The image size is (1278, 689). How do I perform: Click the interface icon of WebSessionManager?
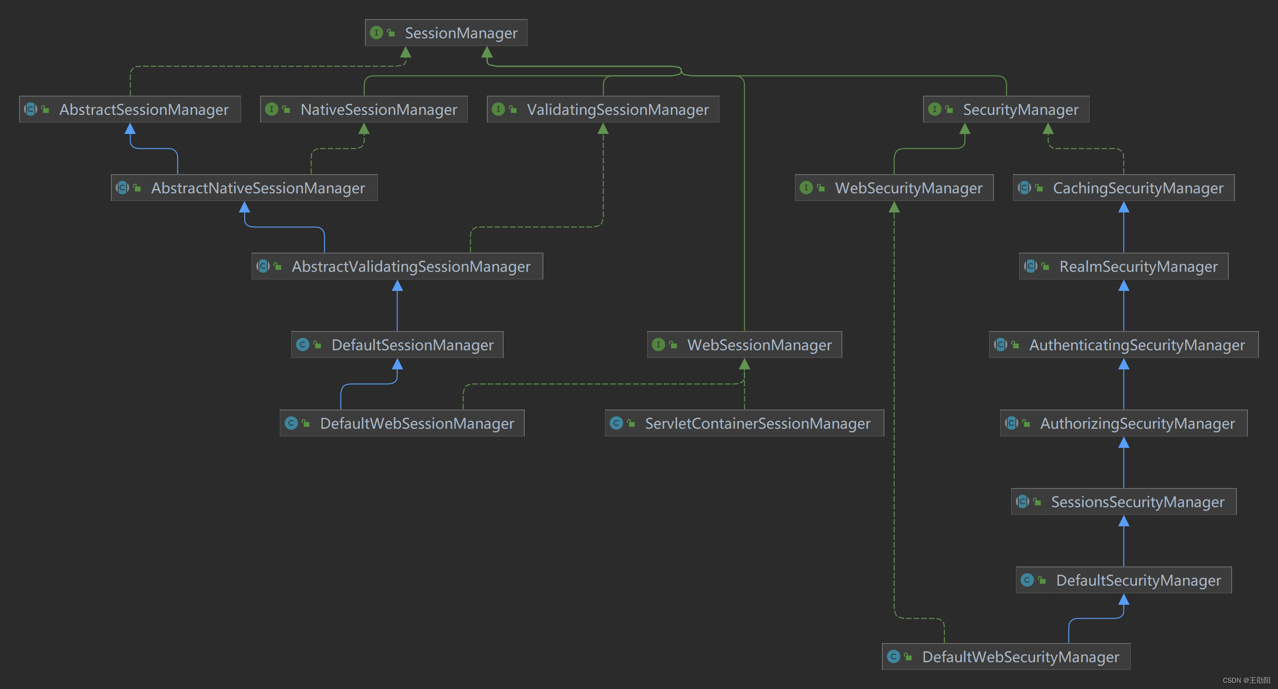[658, 344]
